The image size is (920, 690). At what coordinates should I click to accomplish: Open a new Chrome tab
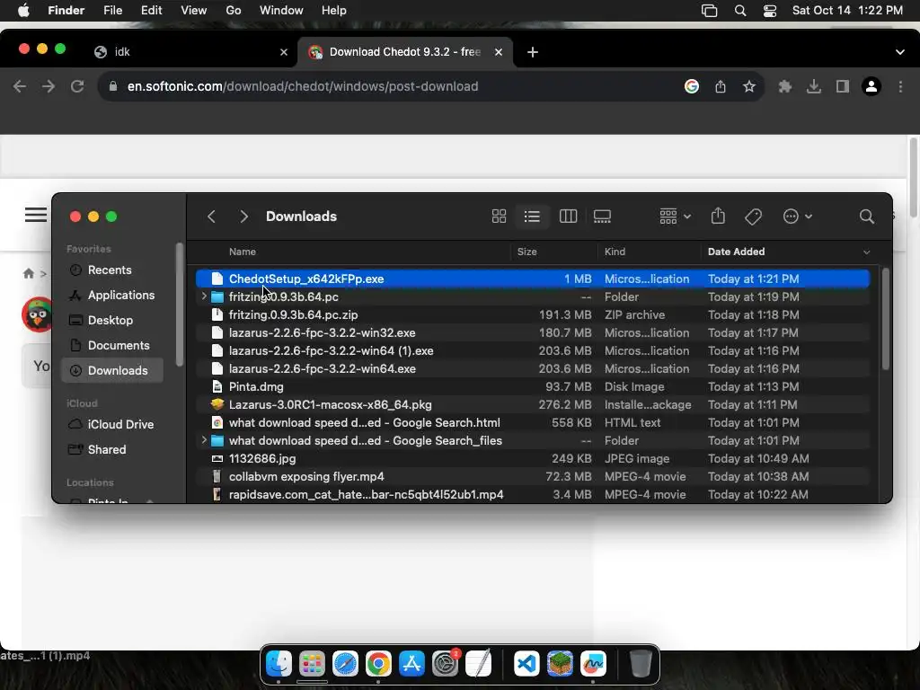pyautogui.click(x=533, y=52)
